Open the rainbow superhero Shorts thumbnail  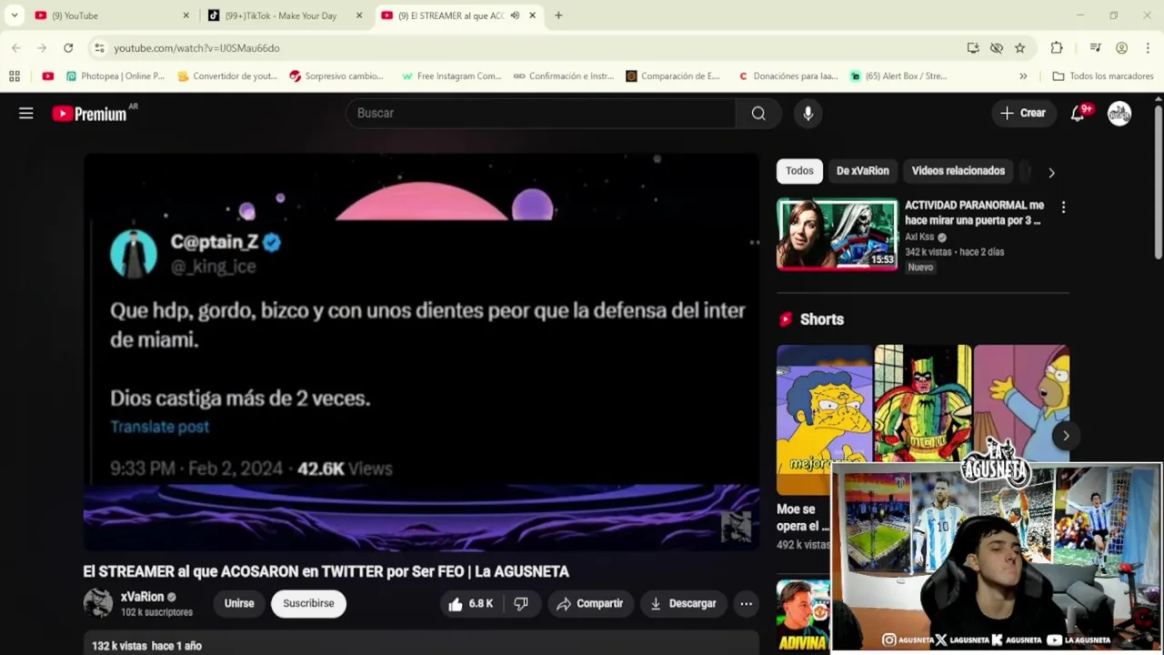coord(922,405)
